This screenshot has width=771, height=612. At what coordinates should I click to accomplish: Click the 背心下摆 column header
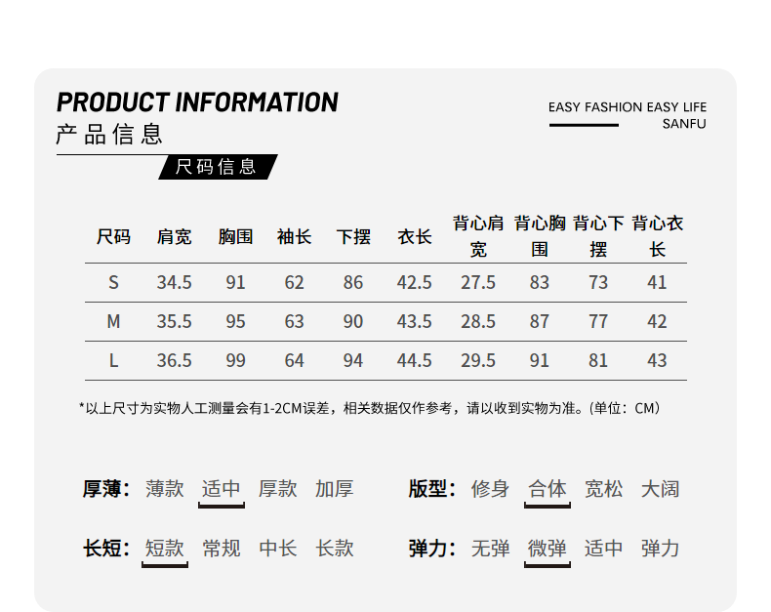pos(598,236)
